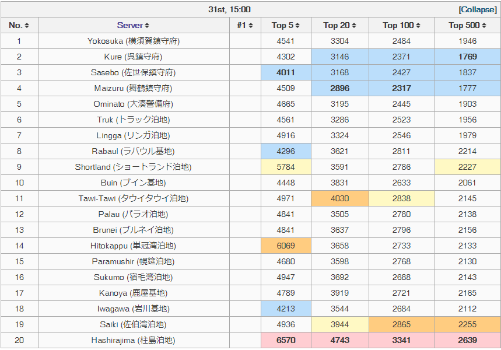Select Rabaul's Top 5 value 4296
Image resolution: width=501 pixels, height=350 pixels.
286,151
